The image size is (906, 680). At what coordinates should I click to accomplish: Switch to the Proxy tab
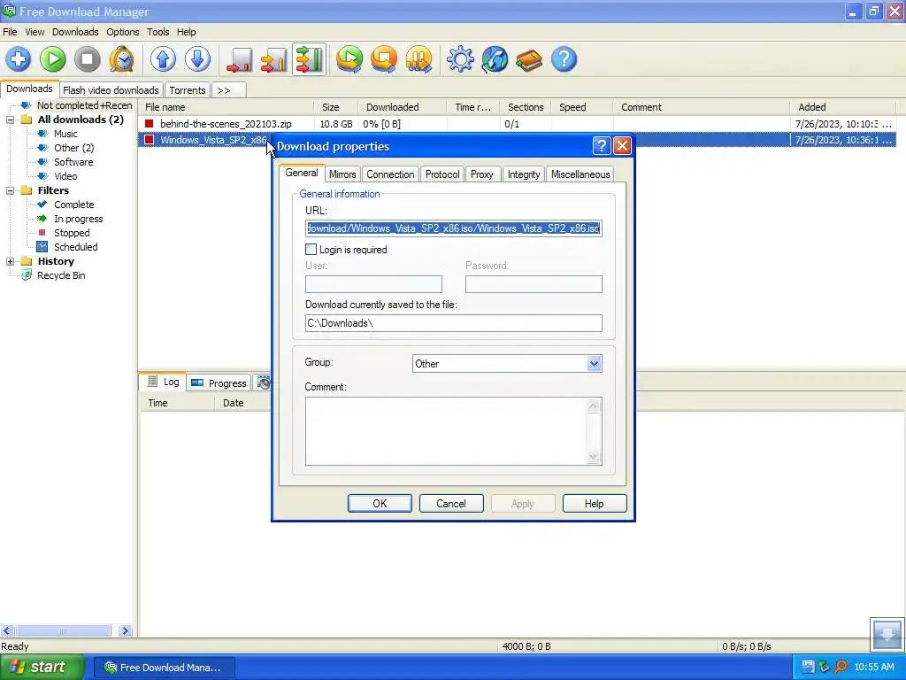(x=482, y=174)
